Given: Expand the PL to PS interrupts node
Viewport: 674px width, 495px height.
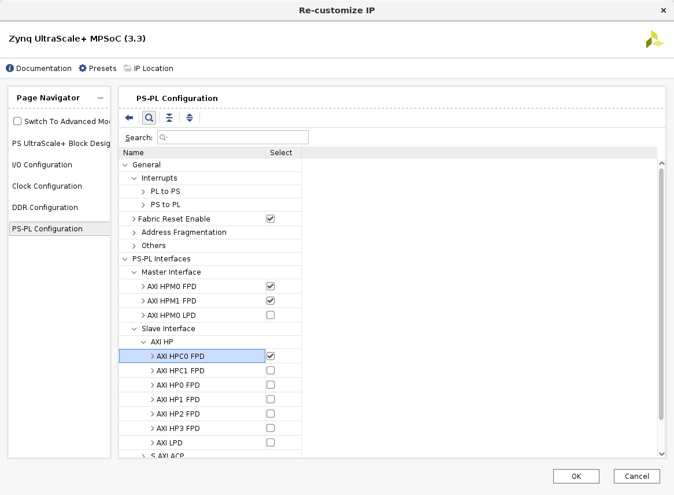Looking at the screenshot, I should pyautogui.click(x=143, y=192).
